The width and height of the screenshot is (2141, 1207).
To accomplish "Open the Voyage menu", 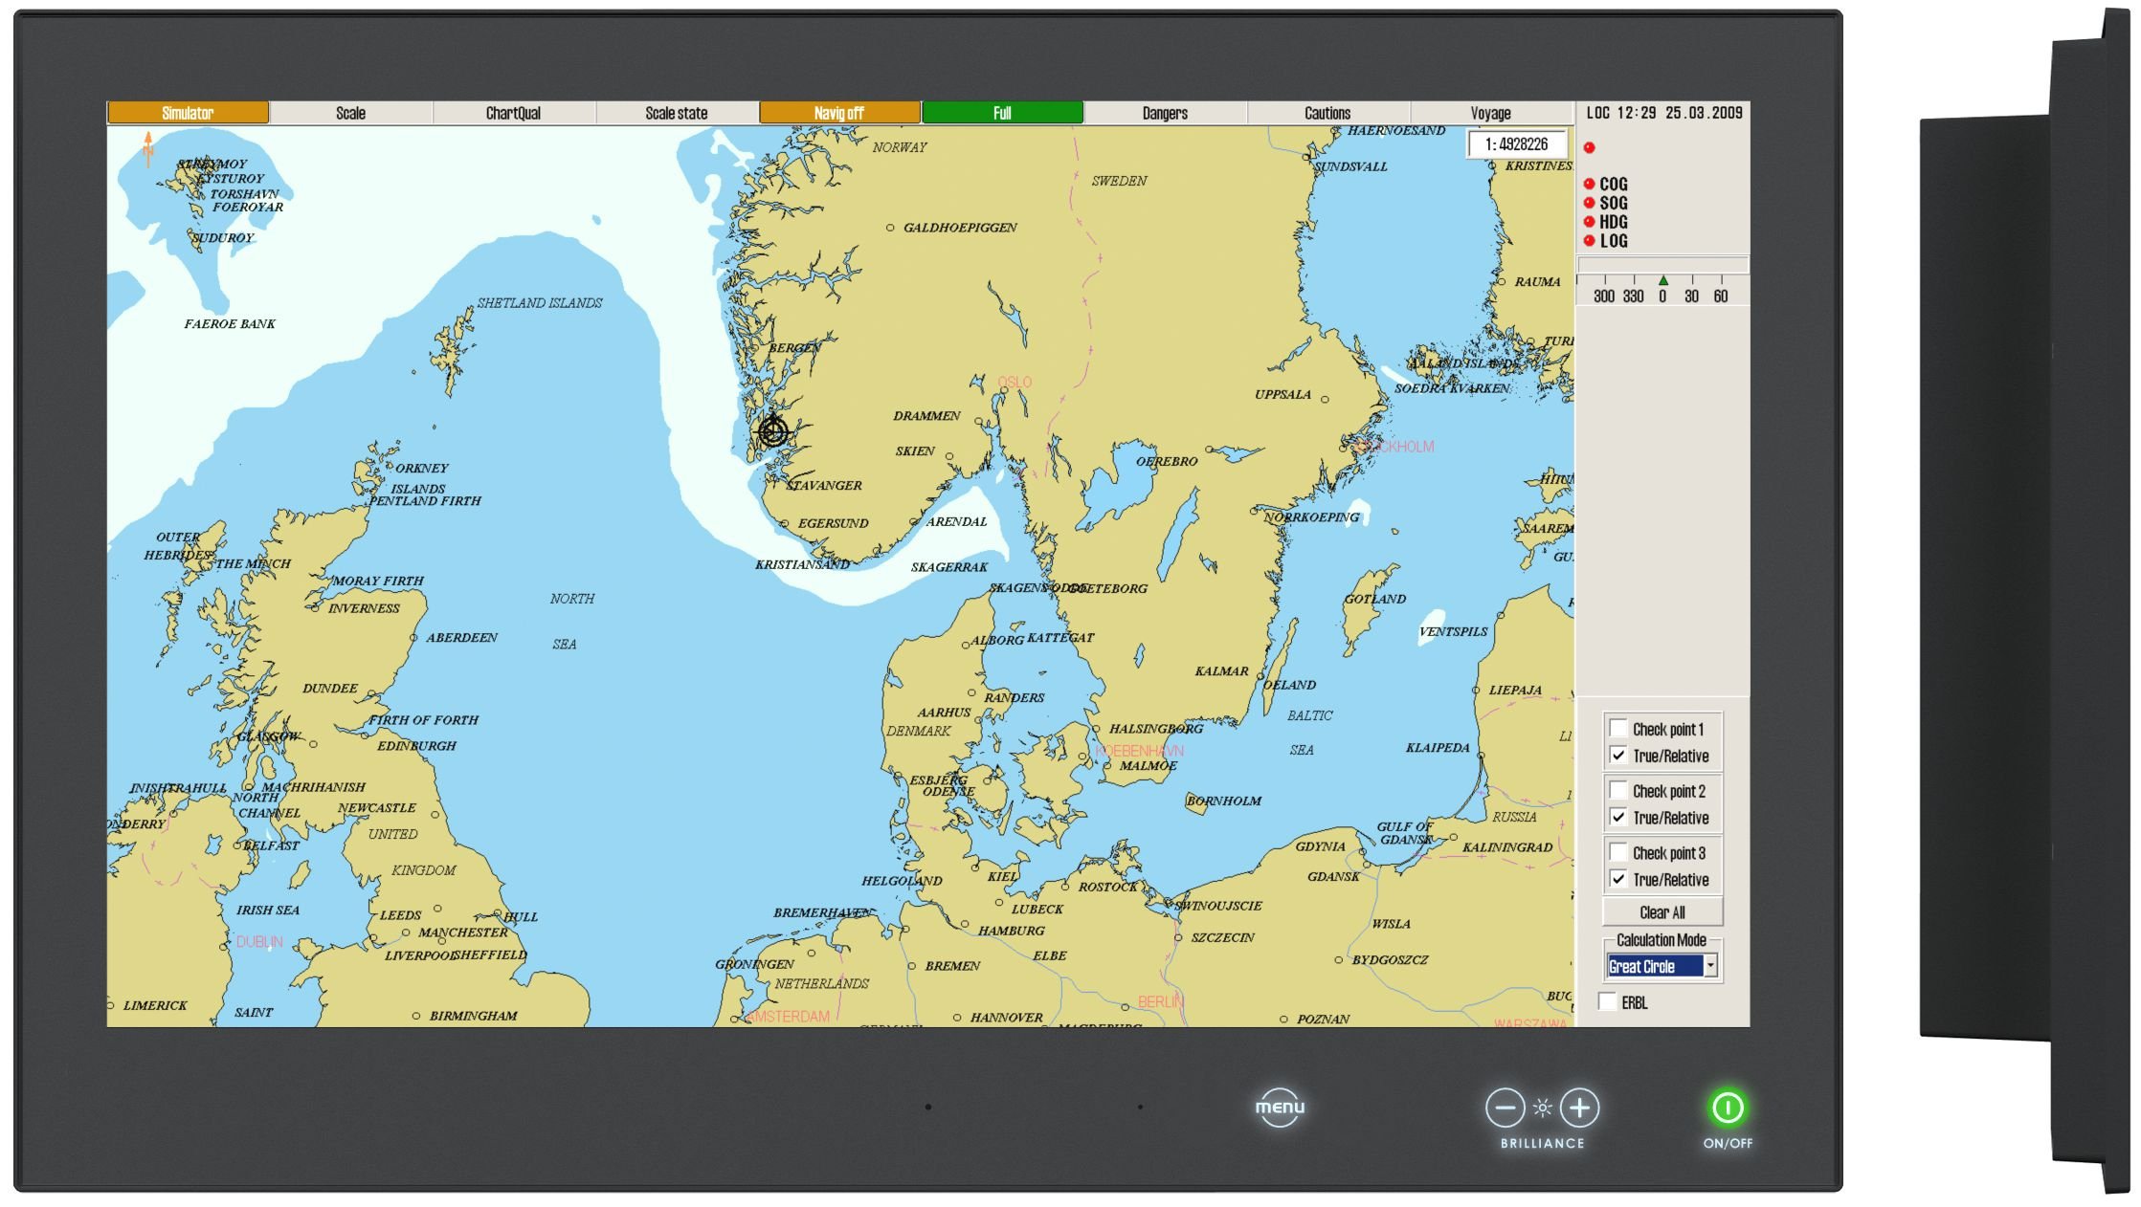I will point(1491,113).
